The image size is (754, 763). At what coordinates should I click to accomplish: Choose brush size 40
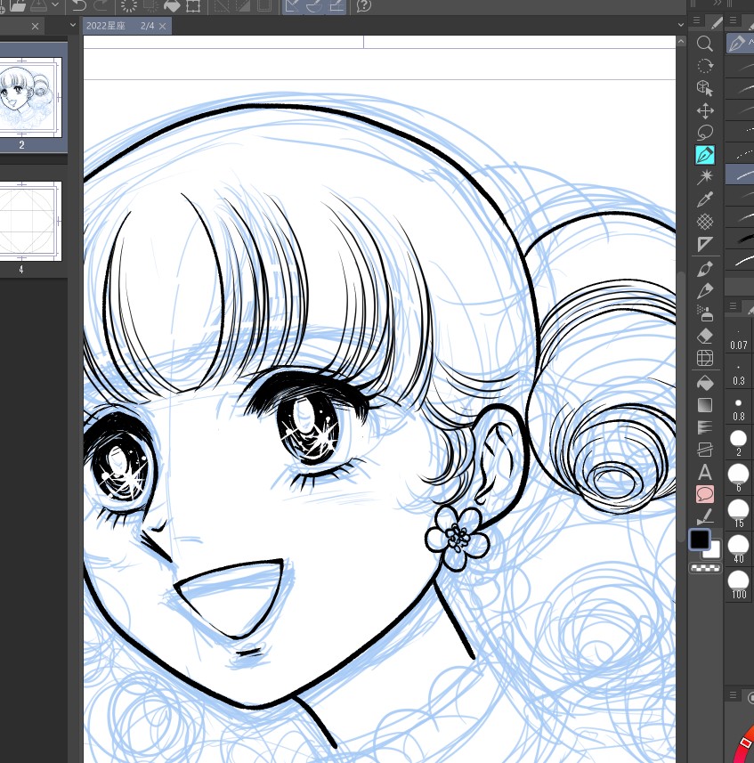click(x=739, y=550)
